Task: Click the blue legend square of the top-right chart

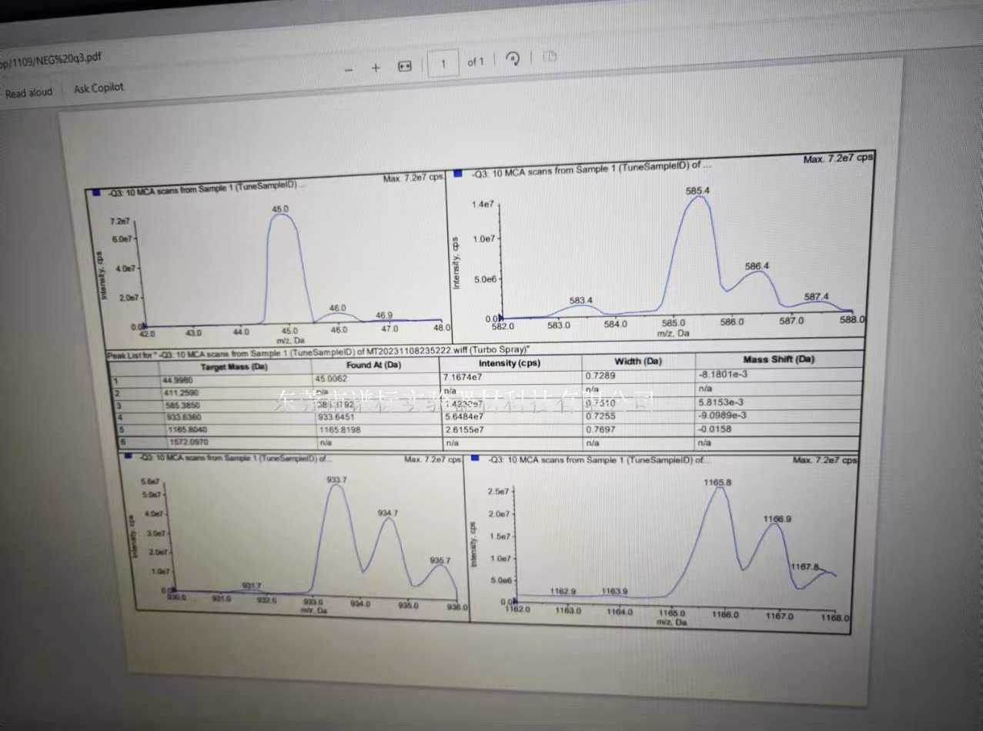Action: coord(458,173)
